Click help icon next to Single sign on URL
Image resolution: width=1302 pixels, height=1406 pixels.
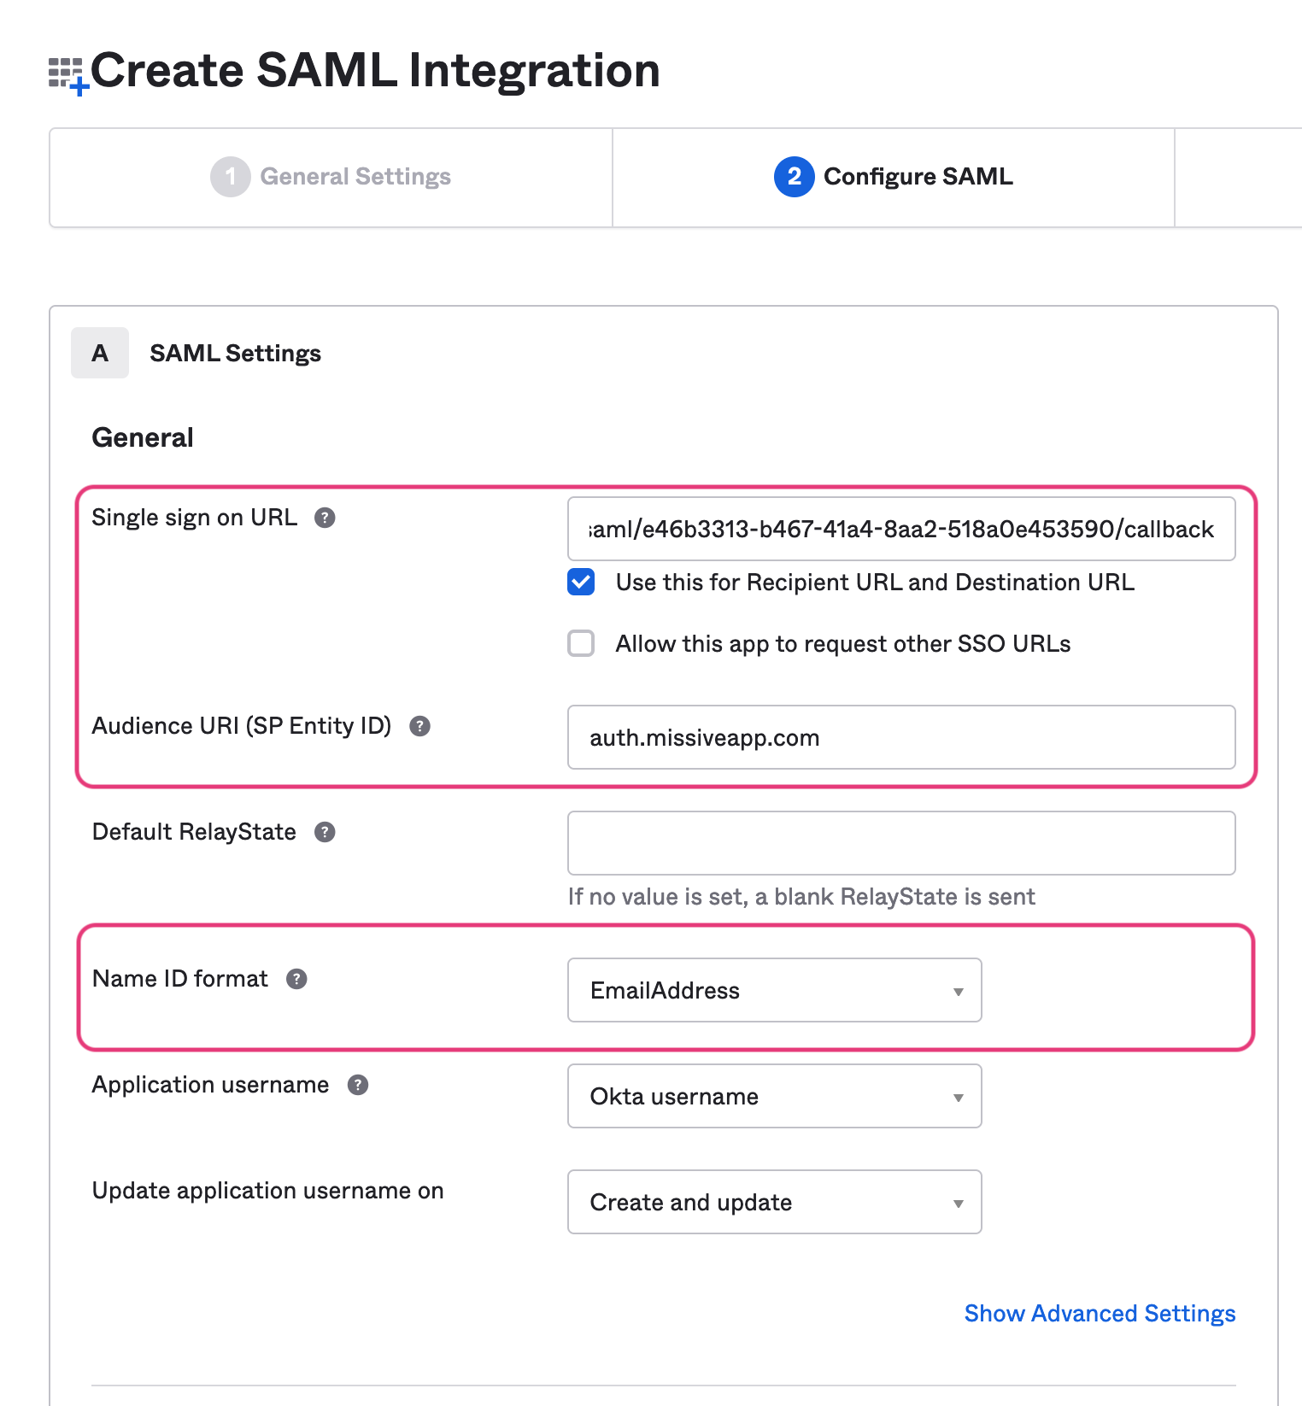[x=325, y=518]
